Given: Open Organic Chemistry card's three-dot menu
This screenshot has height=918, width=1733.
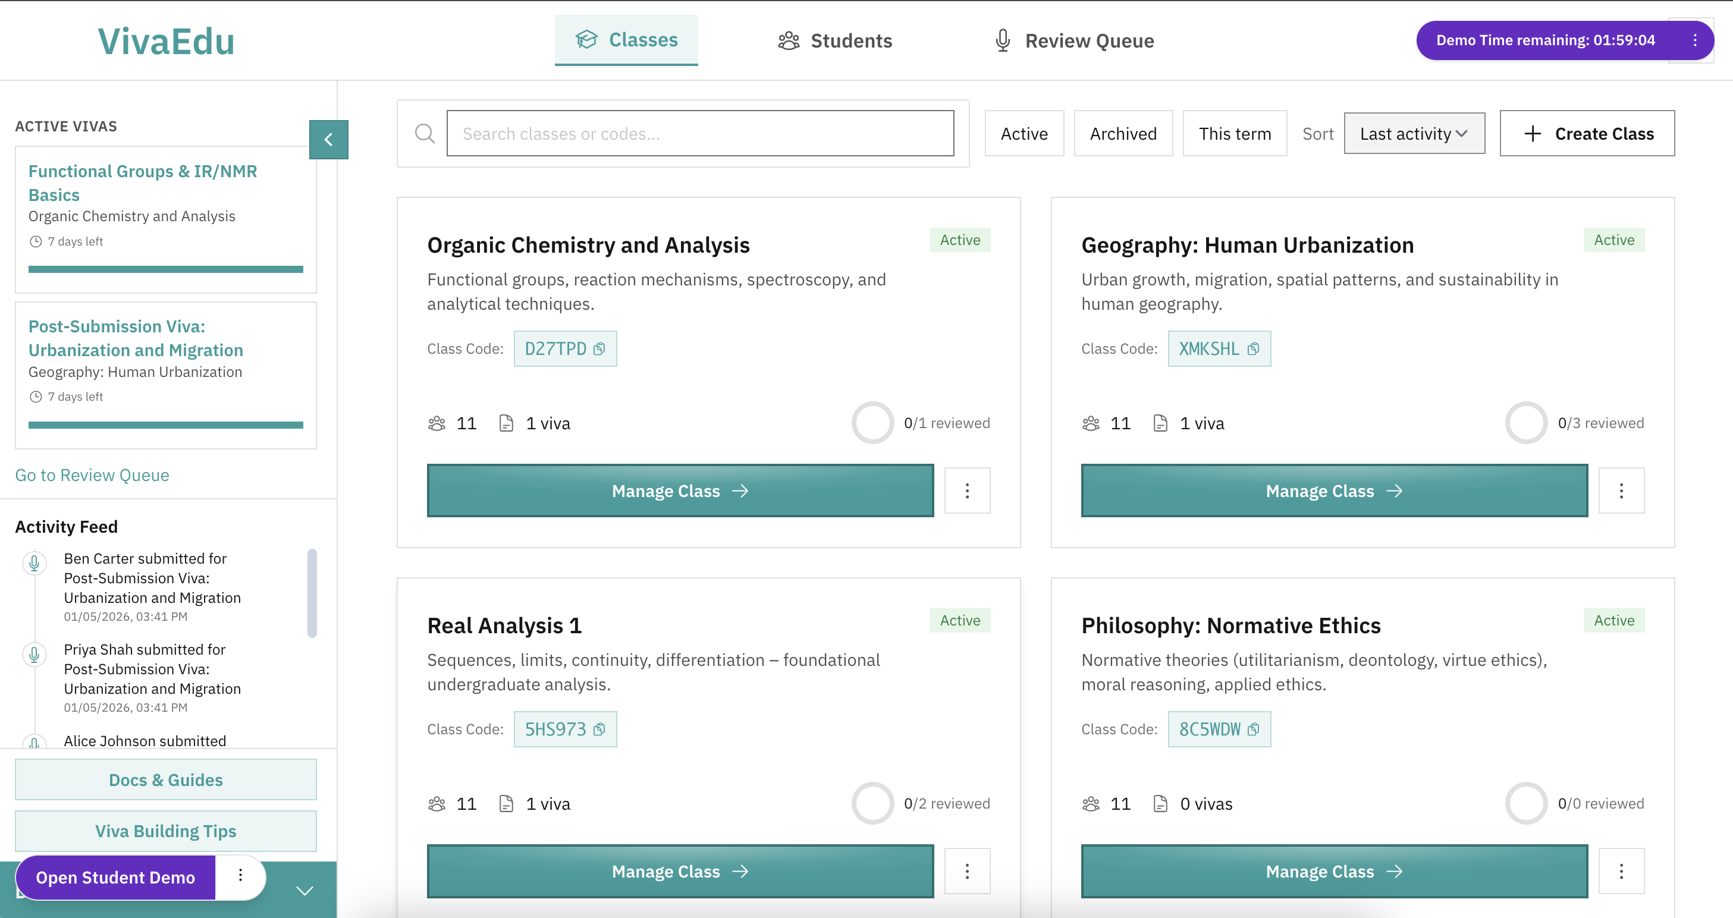Looking at the screenshot, I should [x=967, y=491].
